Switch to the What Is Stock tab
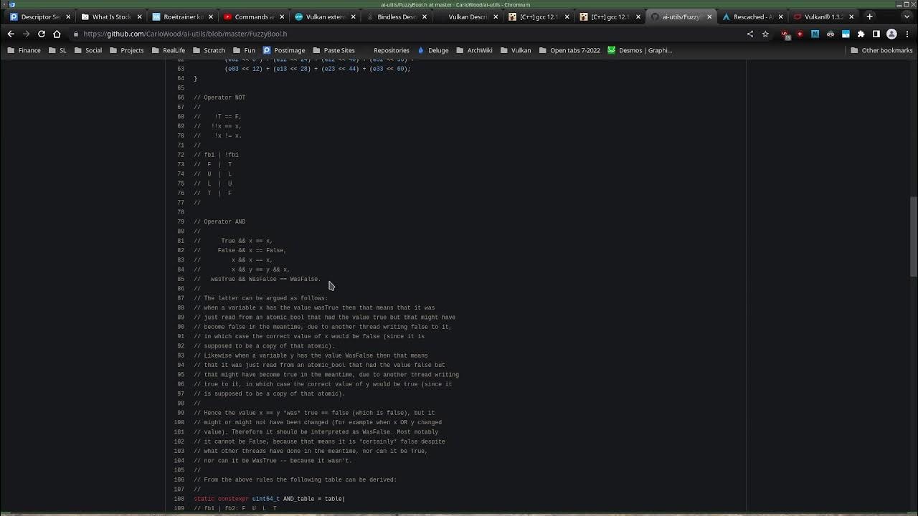This screenshot has height=516, width=918. 111,16
